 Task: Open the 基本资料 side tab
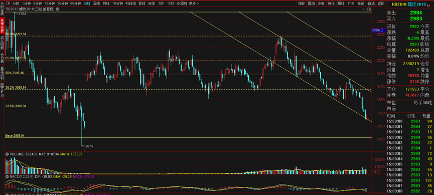(x=2, y=73)
